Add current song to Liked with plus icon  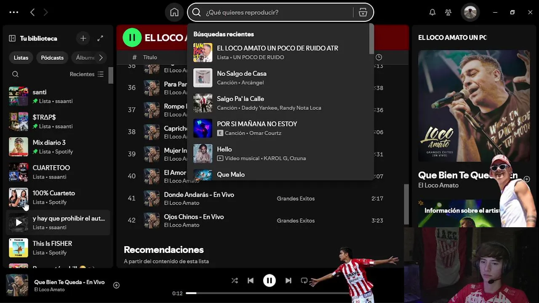pyautogui.click(x=117, y=285)
